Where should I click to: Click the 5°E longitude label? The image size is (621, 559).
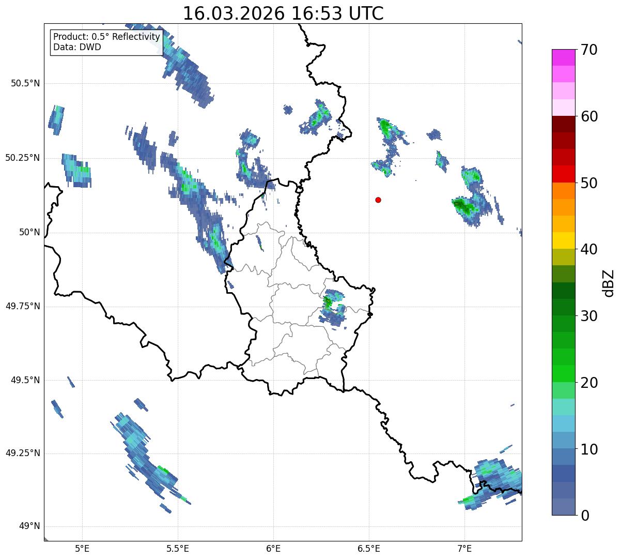click(x=82, y=548)
